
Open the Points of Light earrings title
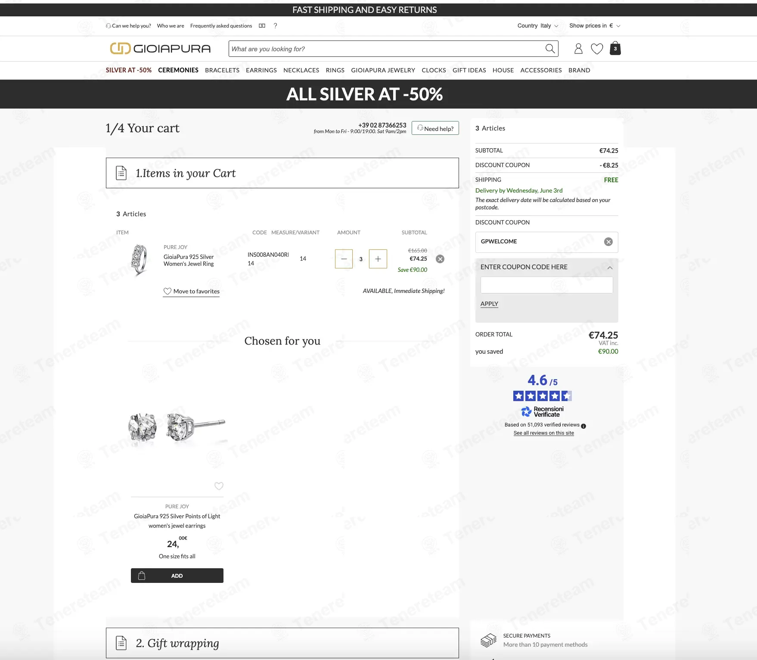177,521
